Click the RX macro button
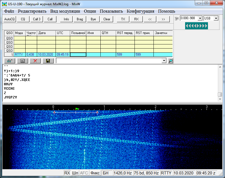 pyautogui.click(x=136, y=19)
